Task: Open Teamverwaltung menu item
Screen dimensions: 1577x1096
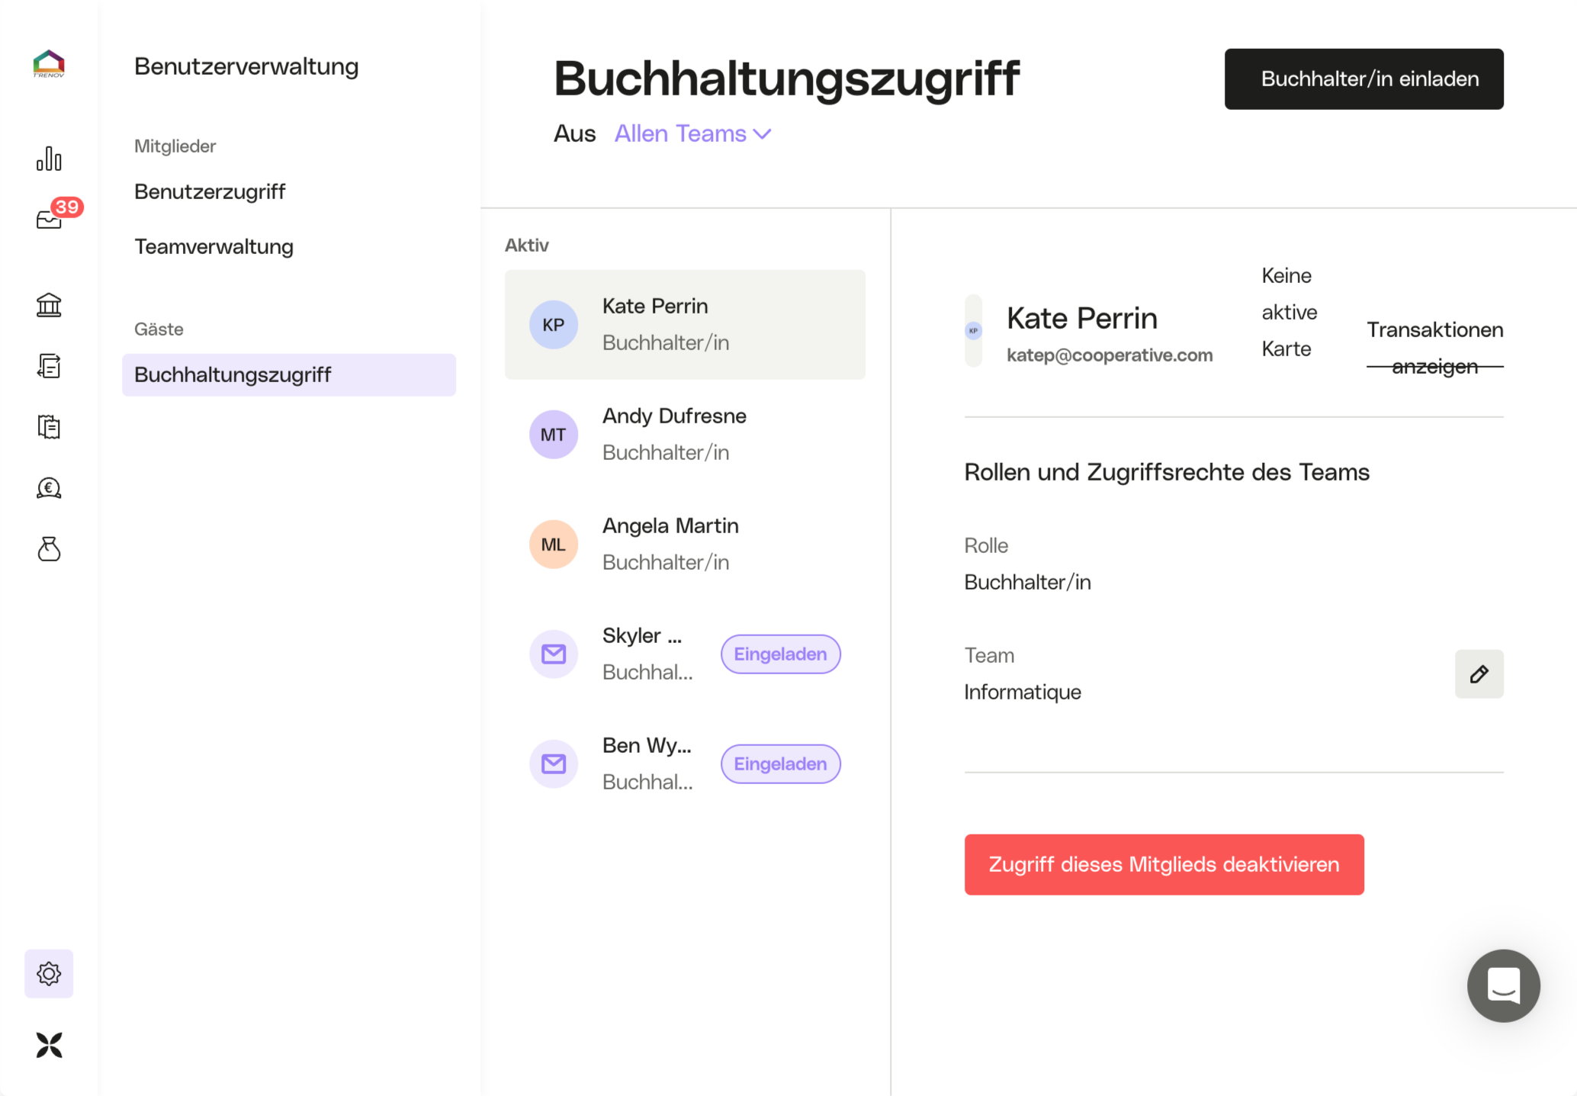Action: [214, 246]
